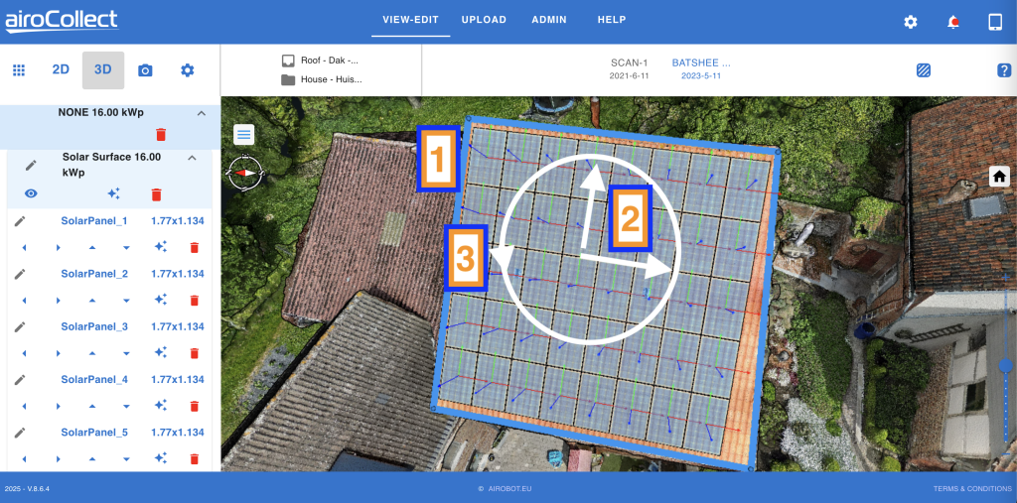Toggle Solar Surface visibility eye

[x=31, y=194]
